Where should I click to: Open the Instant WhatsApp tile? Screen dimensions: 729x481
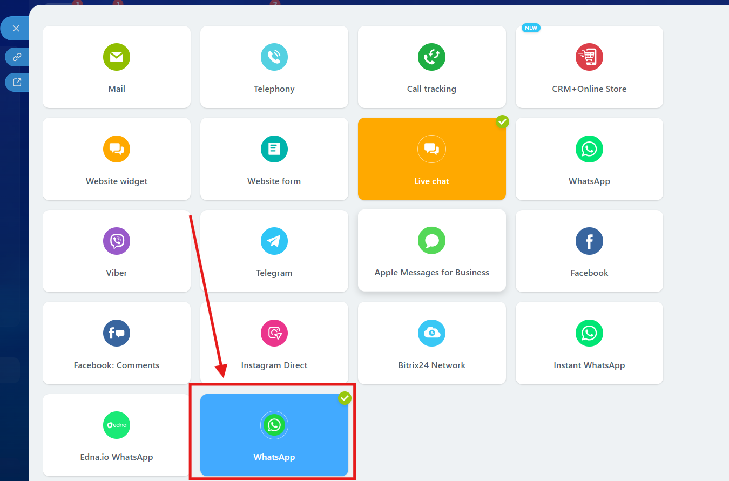(589, 343)
